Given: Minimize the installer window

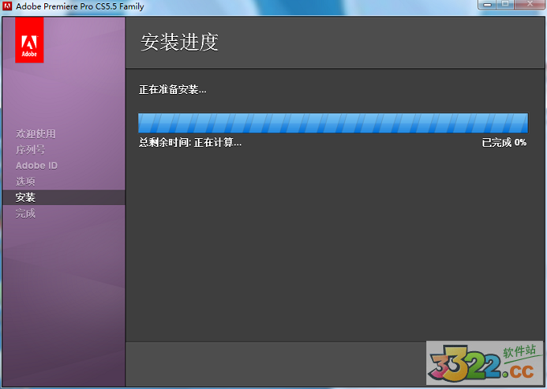Looking at the screenshot, I should coord(487,5).
